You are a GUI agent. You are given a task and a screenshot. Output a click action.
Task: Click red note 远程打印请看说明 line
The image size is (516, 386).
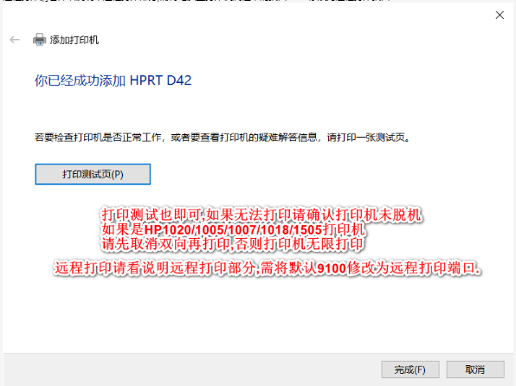click(x=268, y=268)
